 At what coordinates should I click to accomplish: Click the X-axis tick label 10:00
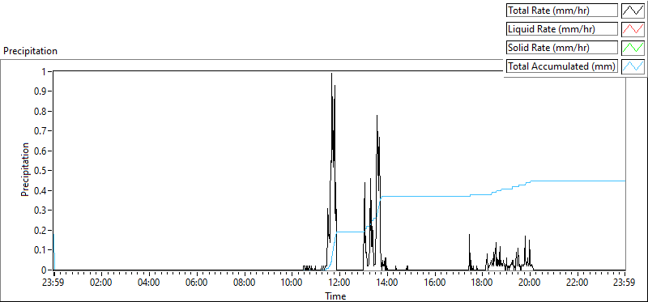click(x=292, y=283)
